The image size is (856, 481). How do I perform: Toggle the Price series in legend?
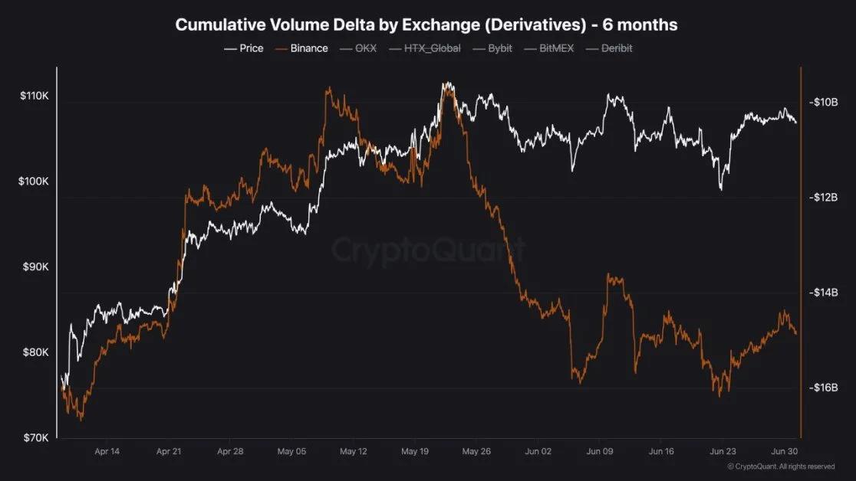pos(243,48)
